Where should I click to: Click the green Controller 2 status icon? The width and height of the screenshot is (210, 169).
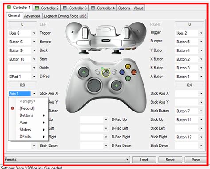37,8
